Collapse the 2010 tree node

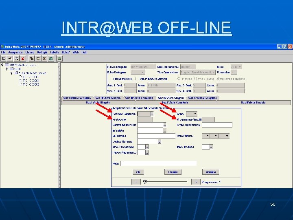7,69
